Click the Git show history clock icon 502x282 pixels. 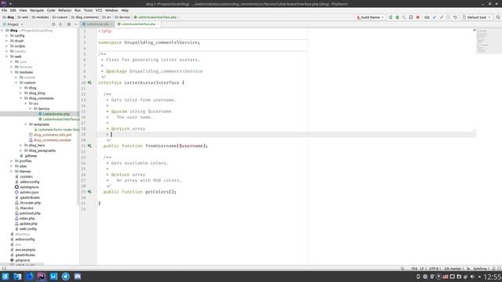tap(448, 17)
